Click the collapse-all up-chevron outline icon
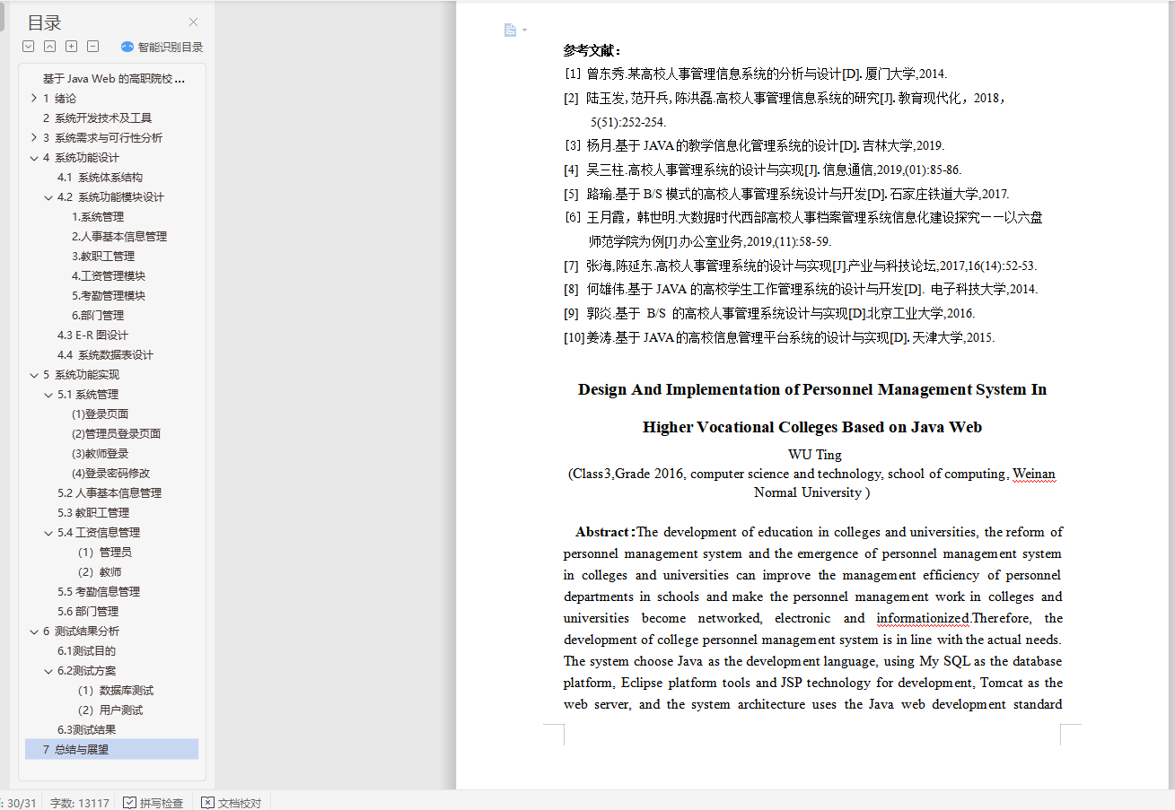 50,47
